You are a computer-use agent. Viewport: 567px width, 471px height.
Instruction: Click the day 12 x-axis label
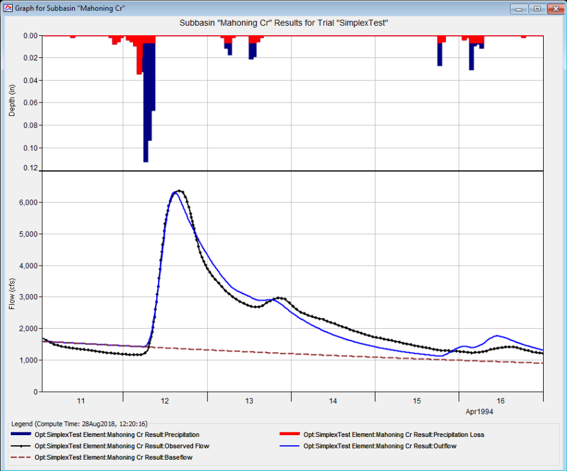coord(164,400)
